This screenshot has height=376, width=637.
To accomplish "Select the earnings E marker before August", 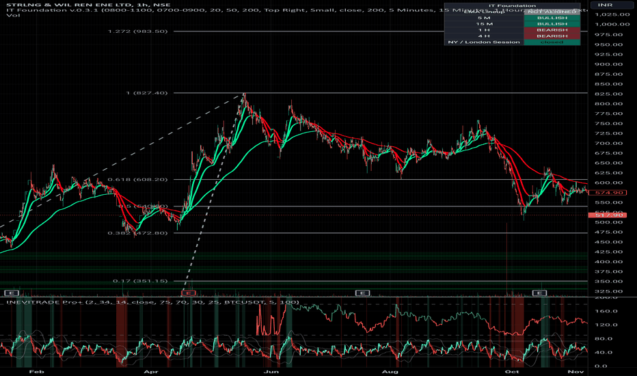I will point(362,293).
